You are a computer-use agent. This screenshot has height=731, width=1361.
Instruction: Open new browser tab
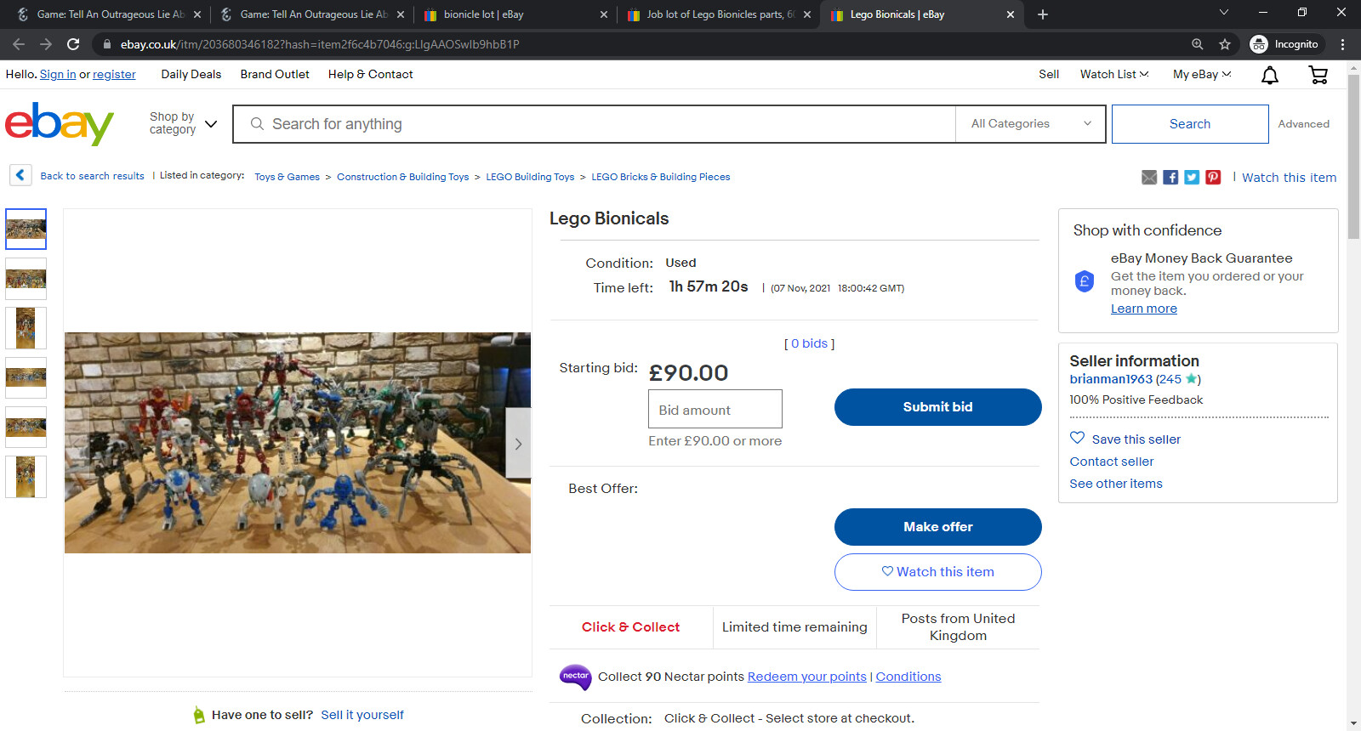[1043, 14]
